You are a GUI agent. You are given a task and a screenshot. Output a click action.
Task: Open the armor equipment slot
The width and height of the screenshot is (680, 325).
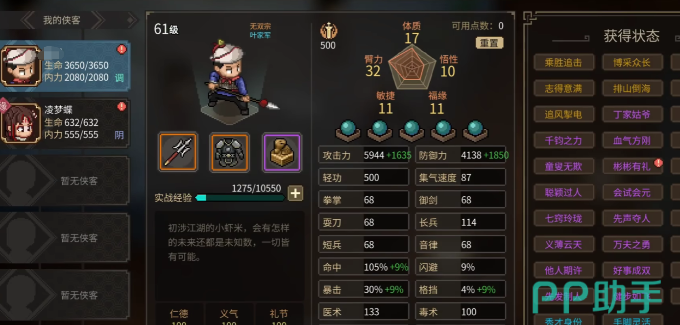[230, 152]
